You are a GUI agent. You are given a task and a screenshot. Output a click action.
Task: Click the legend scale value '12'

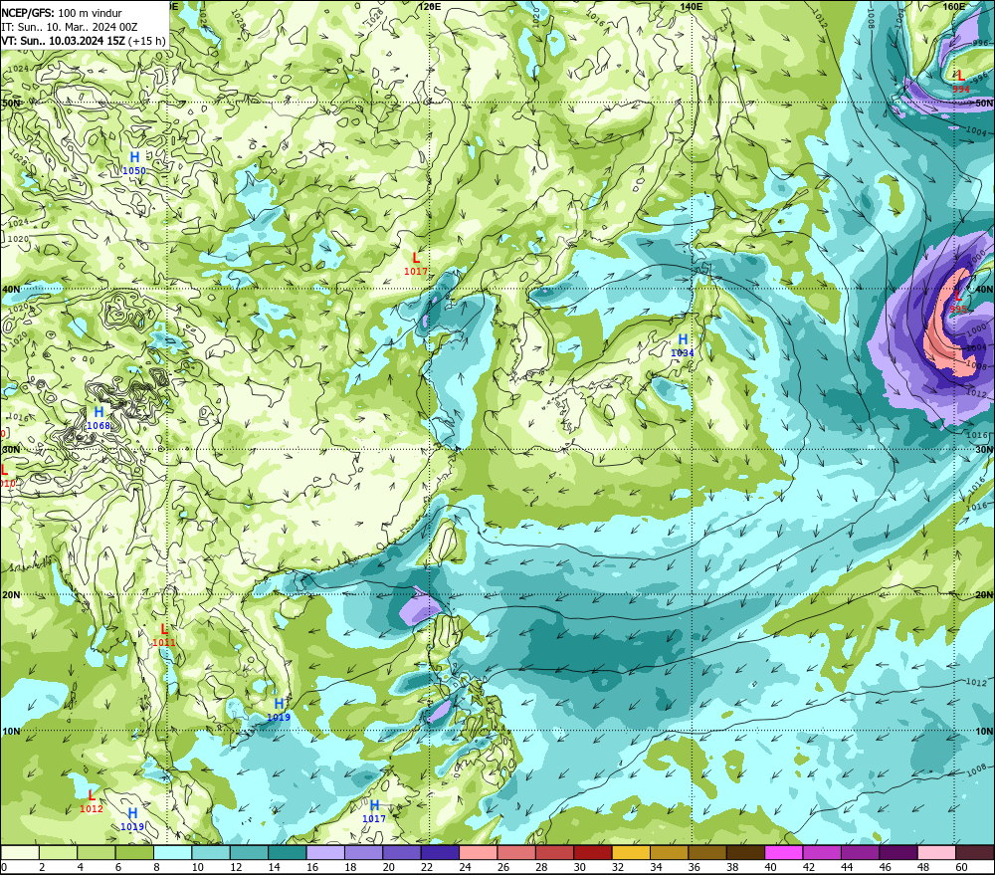pos(236,867)
